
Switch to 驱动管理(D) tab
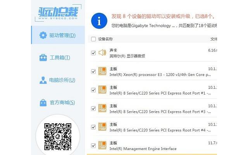point(58,35)
